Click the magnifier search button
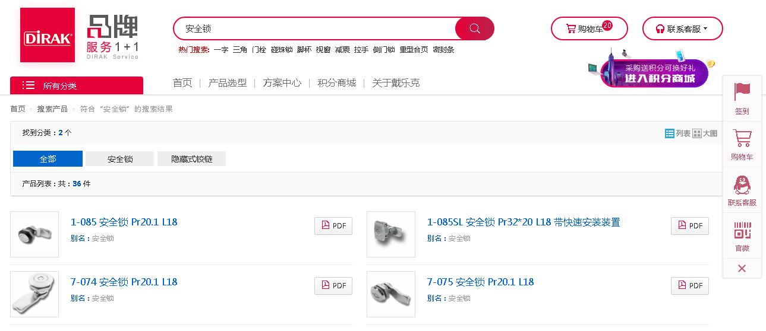This screenshot has width=766, height=331. click(x=474, y=28)
